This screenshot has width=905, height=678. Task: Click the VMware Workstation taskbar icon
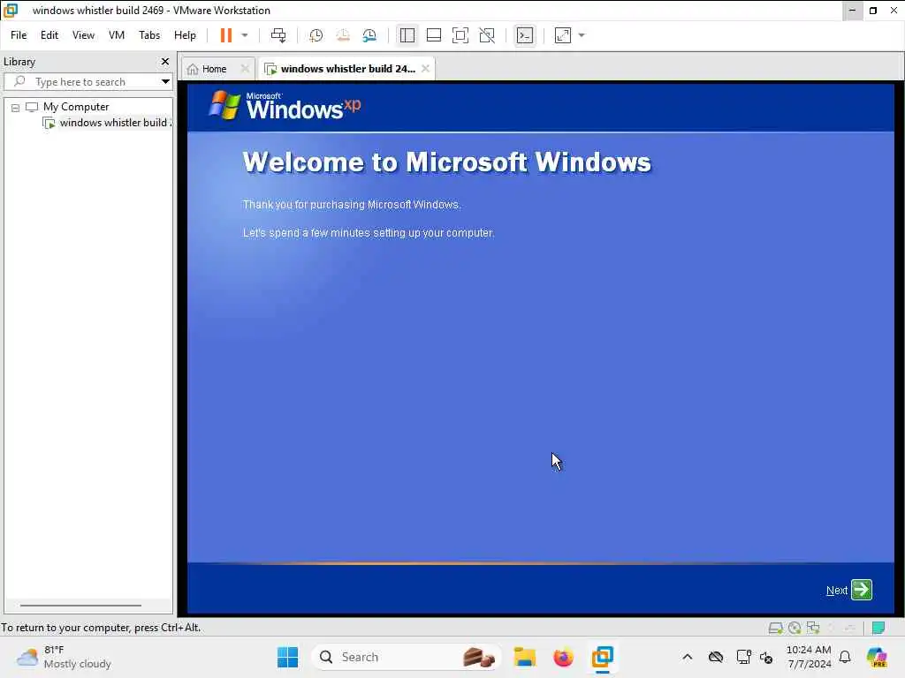click(x=602, y=657)
